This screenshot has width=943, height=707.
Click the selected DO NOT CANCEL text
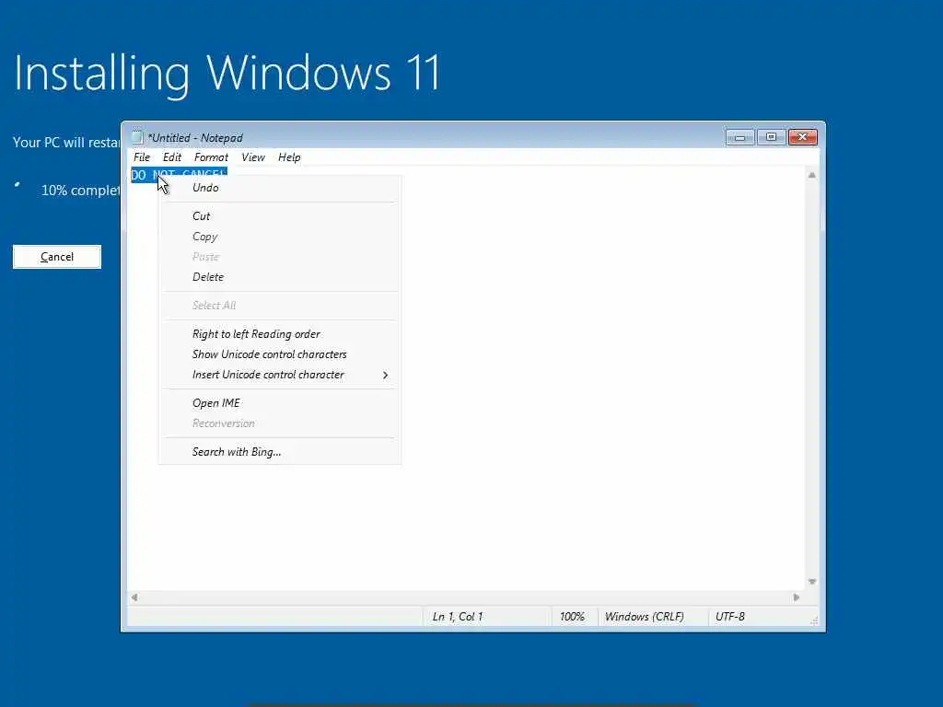[179, 175]
